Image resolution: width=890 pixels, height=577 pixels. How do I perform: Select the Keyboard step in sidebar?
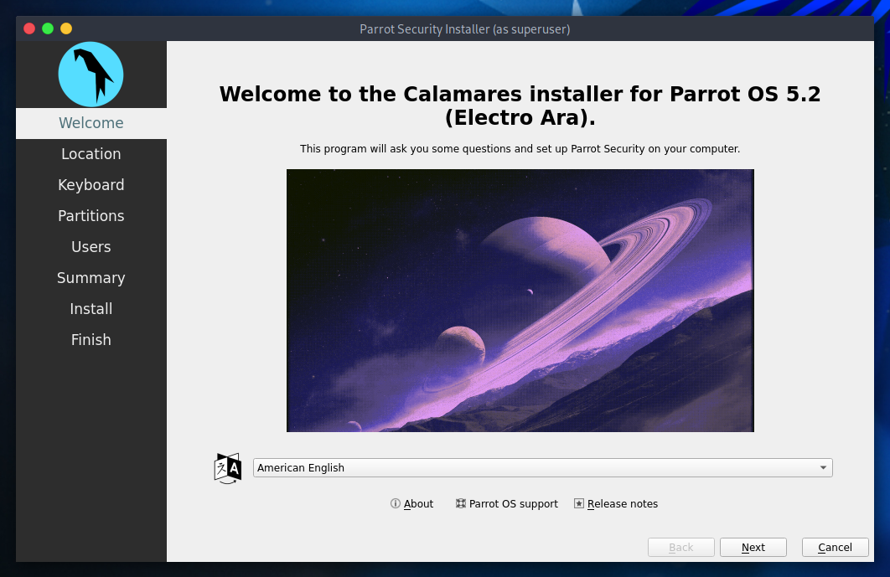point(91,185)
